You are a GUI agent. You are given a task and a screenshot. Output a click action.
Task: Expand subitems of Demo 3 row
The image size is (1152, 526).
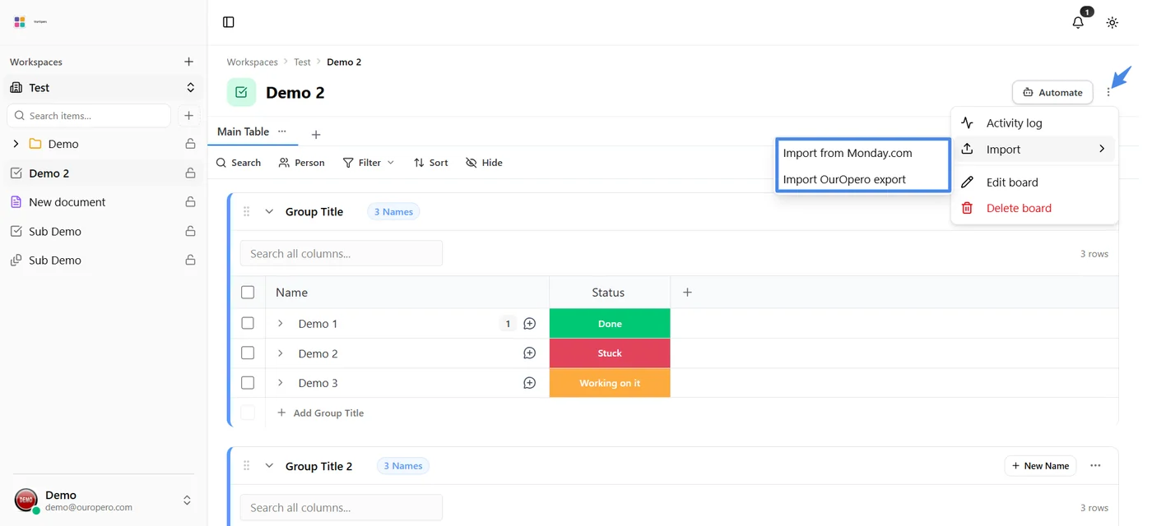click(281, 383)
